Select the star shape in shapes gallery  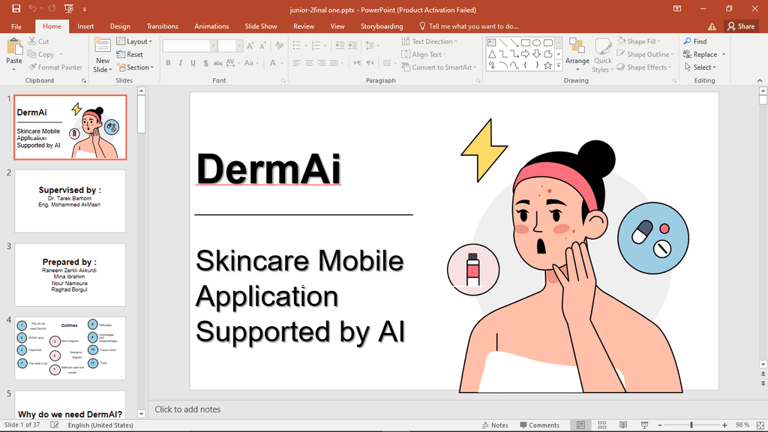(x=548, y=66)
